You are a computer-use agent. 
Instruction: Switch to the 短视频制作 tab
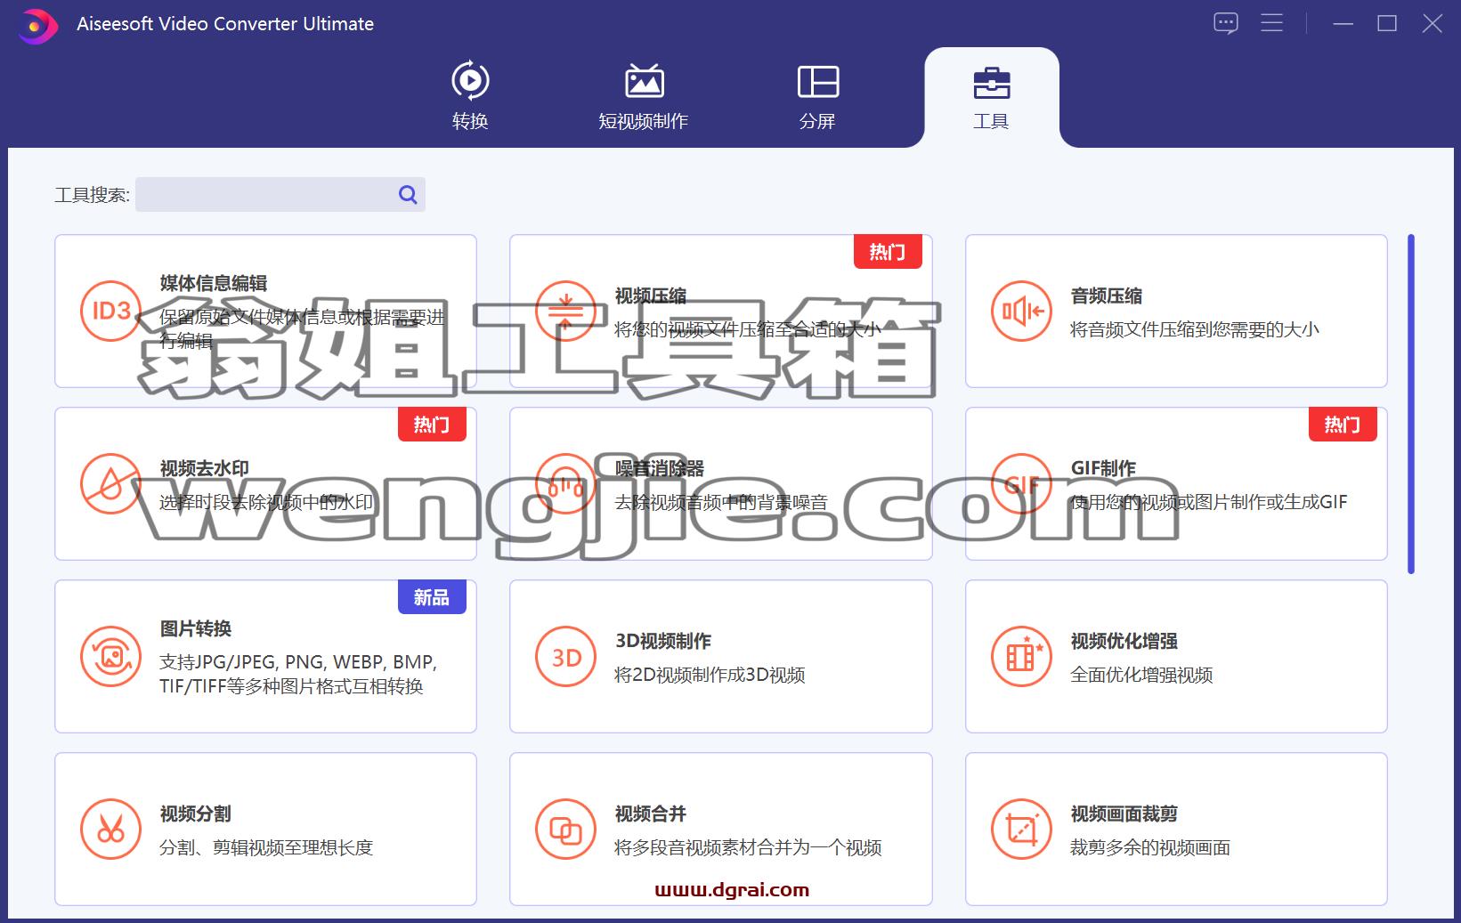click(644, 96)
